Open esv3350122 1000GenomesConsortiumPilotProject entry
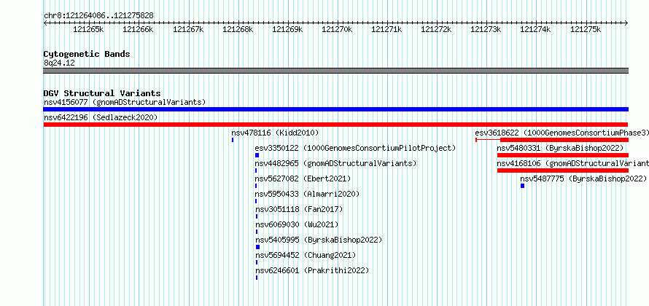 click(355, 148)
